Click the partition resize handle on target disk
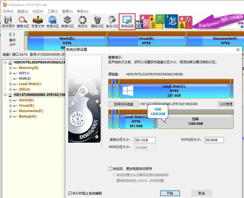 (x=154, y=121)
